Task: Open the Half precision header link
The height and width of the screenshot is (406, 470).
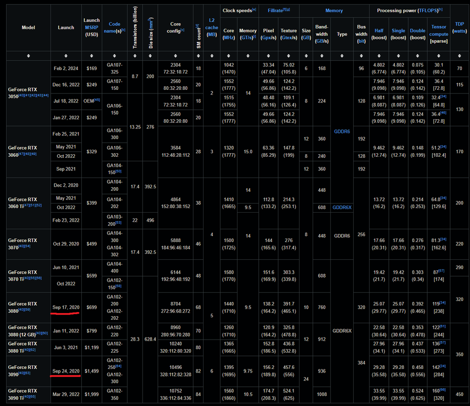Action: [379, 30]
